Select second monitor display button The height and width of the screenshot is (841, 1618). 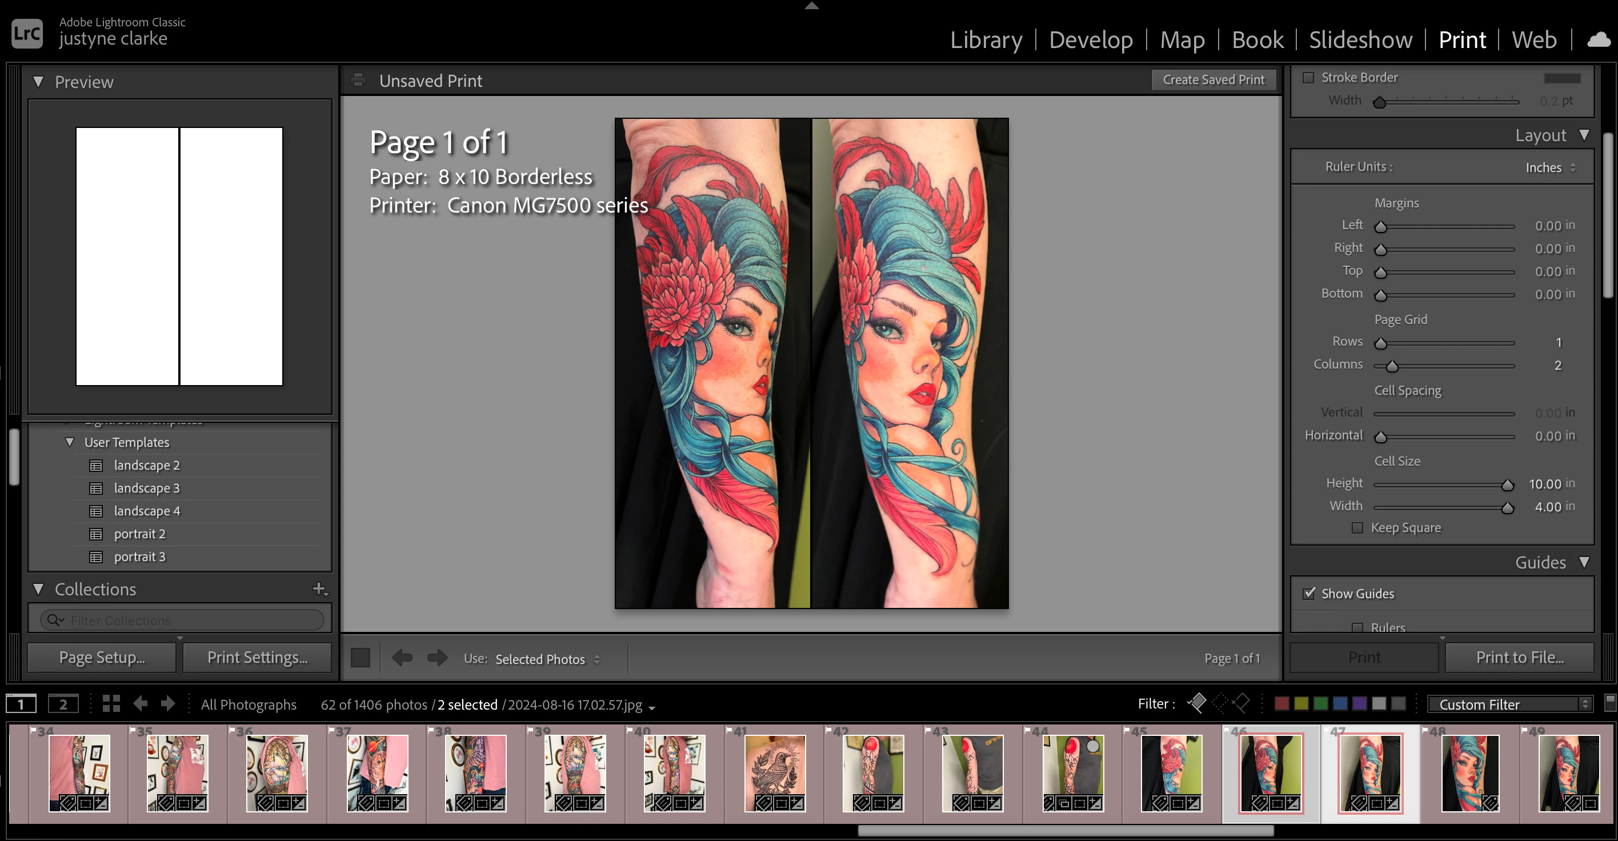tap(63, 704)
